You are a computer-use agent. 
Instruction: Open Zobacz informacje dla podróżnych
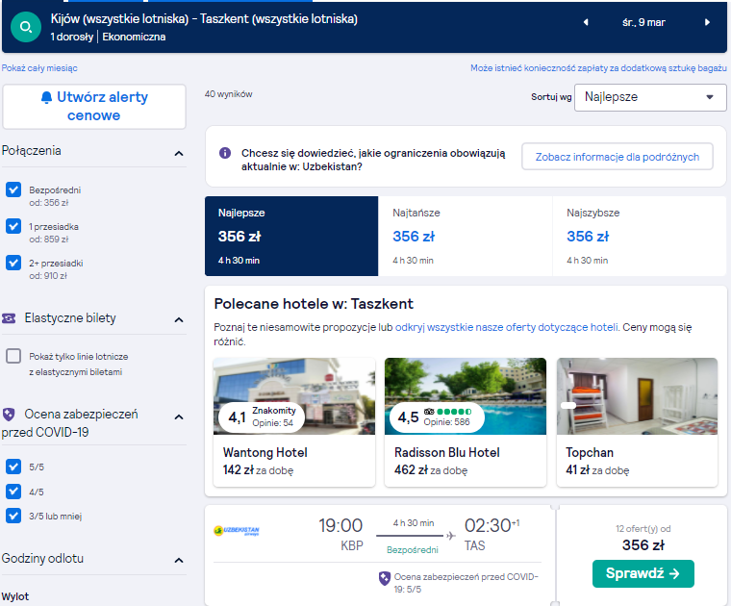(618, 157)
